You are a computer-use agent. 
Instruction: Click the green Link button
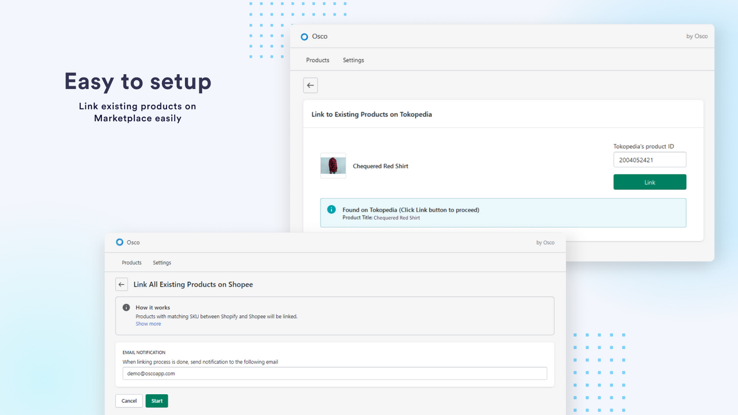650,182
